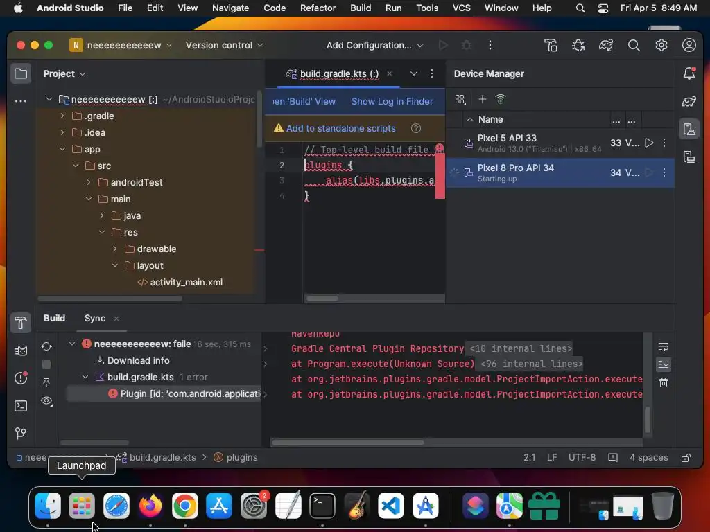
Task: Open Search Everywhere magnifier in toolbar
Action: (x=634, y=45)
